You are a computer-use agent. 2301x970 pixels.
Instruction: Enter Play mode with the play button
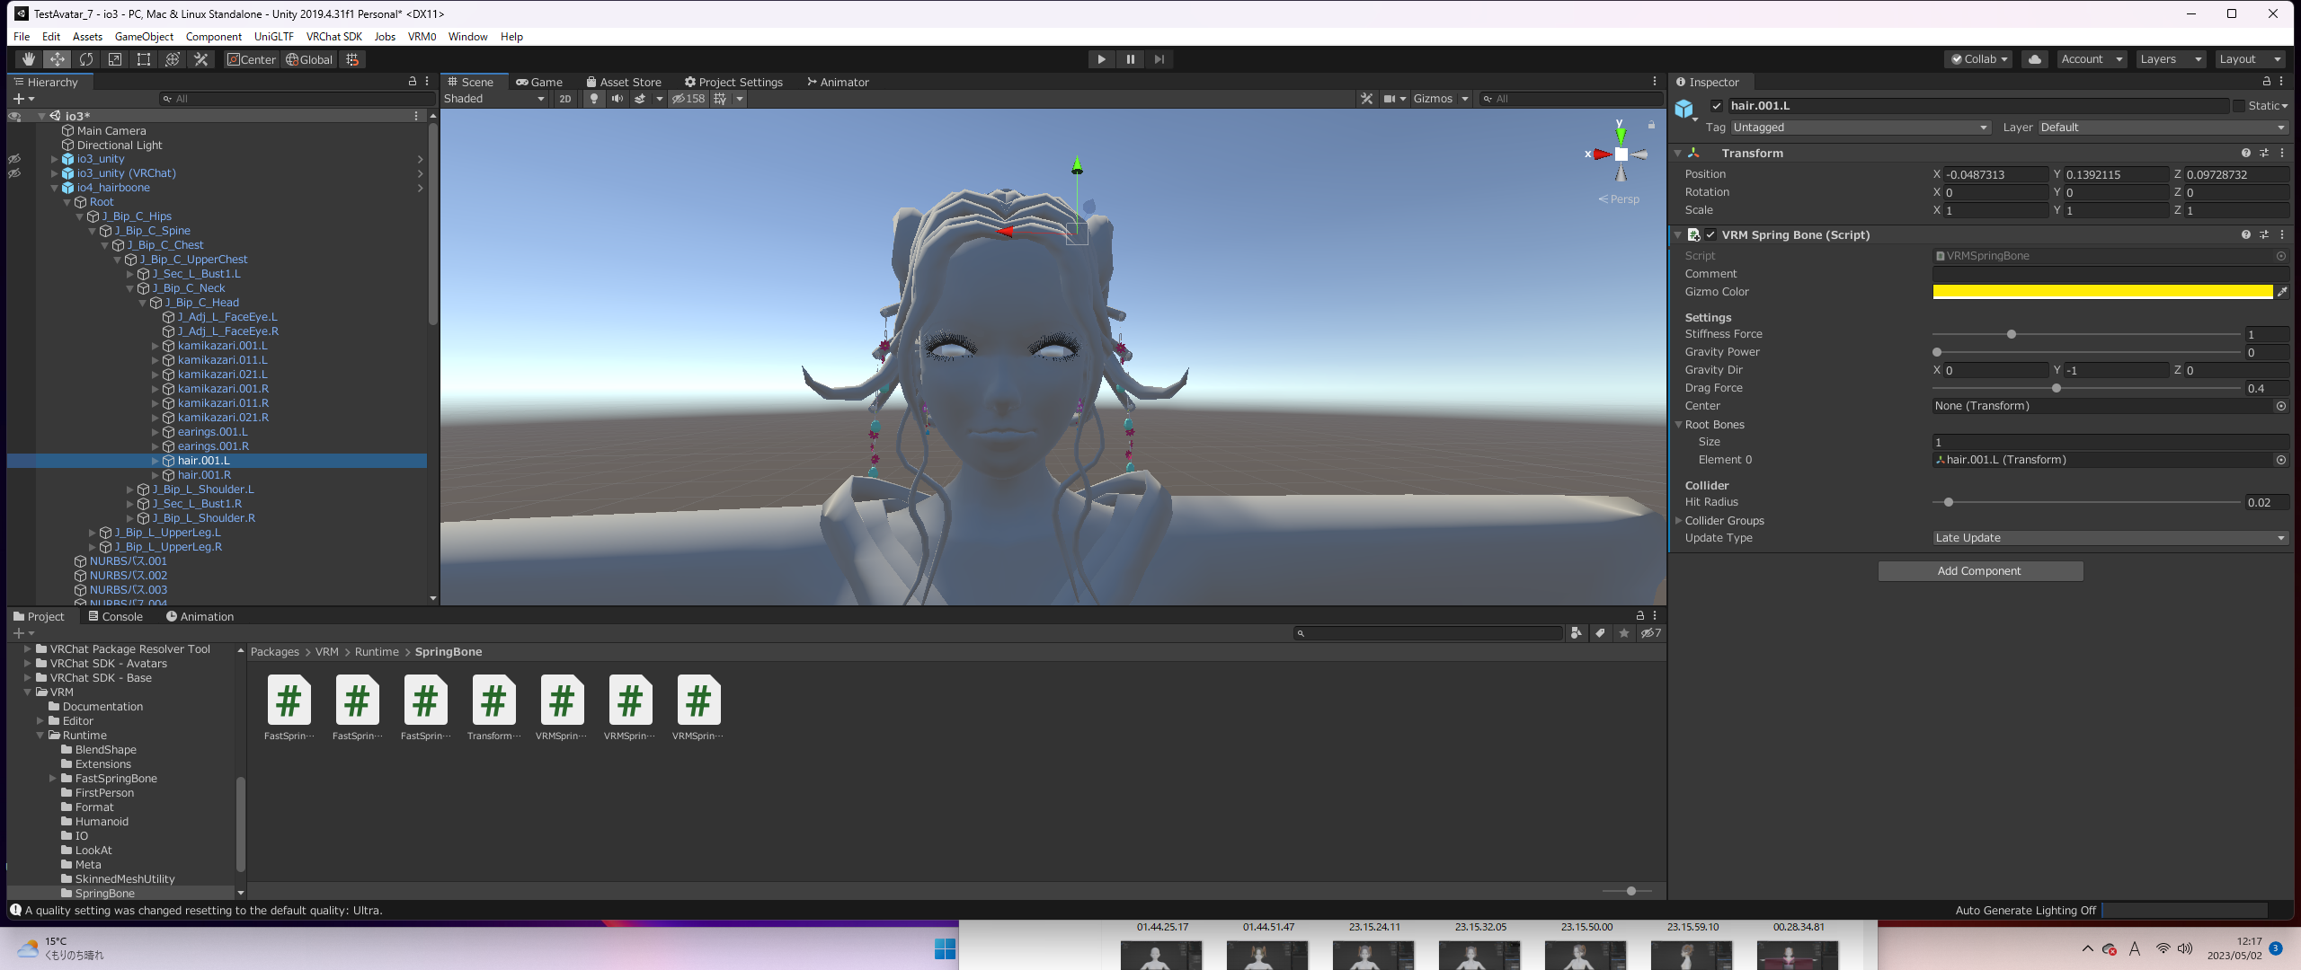tap(1100, 58)
